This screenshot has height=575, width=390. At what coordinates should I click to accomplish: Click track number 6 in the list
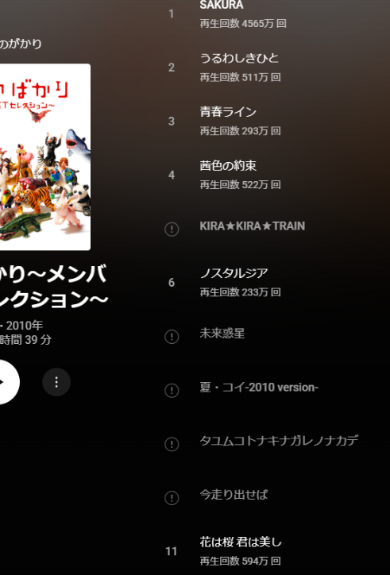(x=172, y=283)
